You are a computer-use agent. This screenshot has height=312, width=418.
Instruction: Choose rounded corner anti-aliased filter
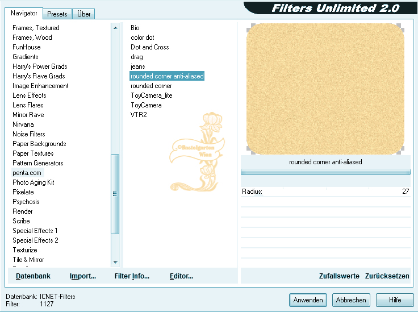167,76
